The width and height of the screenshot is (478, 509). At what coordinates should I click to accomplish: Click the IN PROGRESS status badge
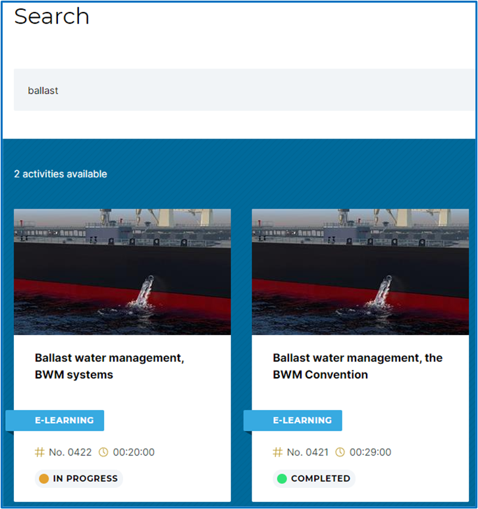[79, 479]
